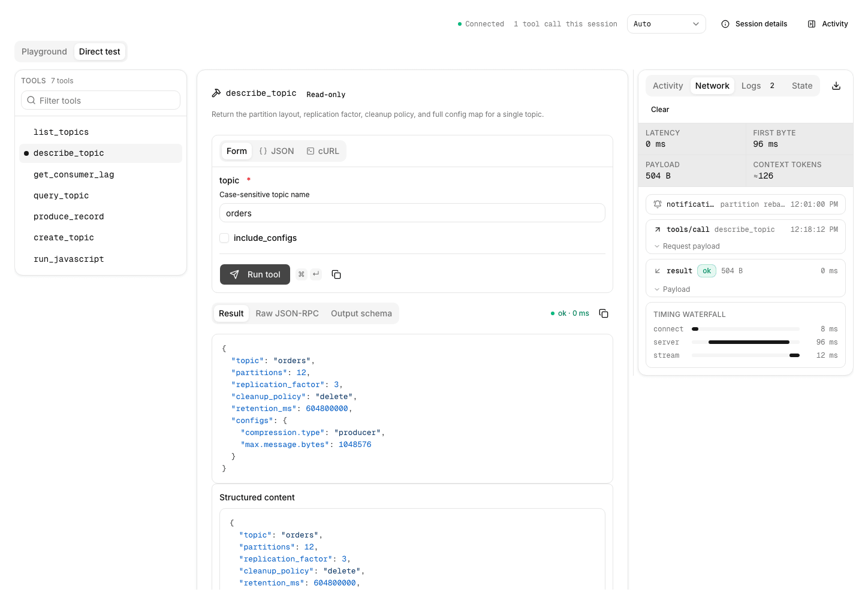Switch to the Playground tab
Image resolution: width=868 pixels, height=604 pixels.
coord(44,52)
